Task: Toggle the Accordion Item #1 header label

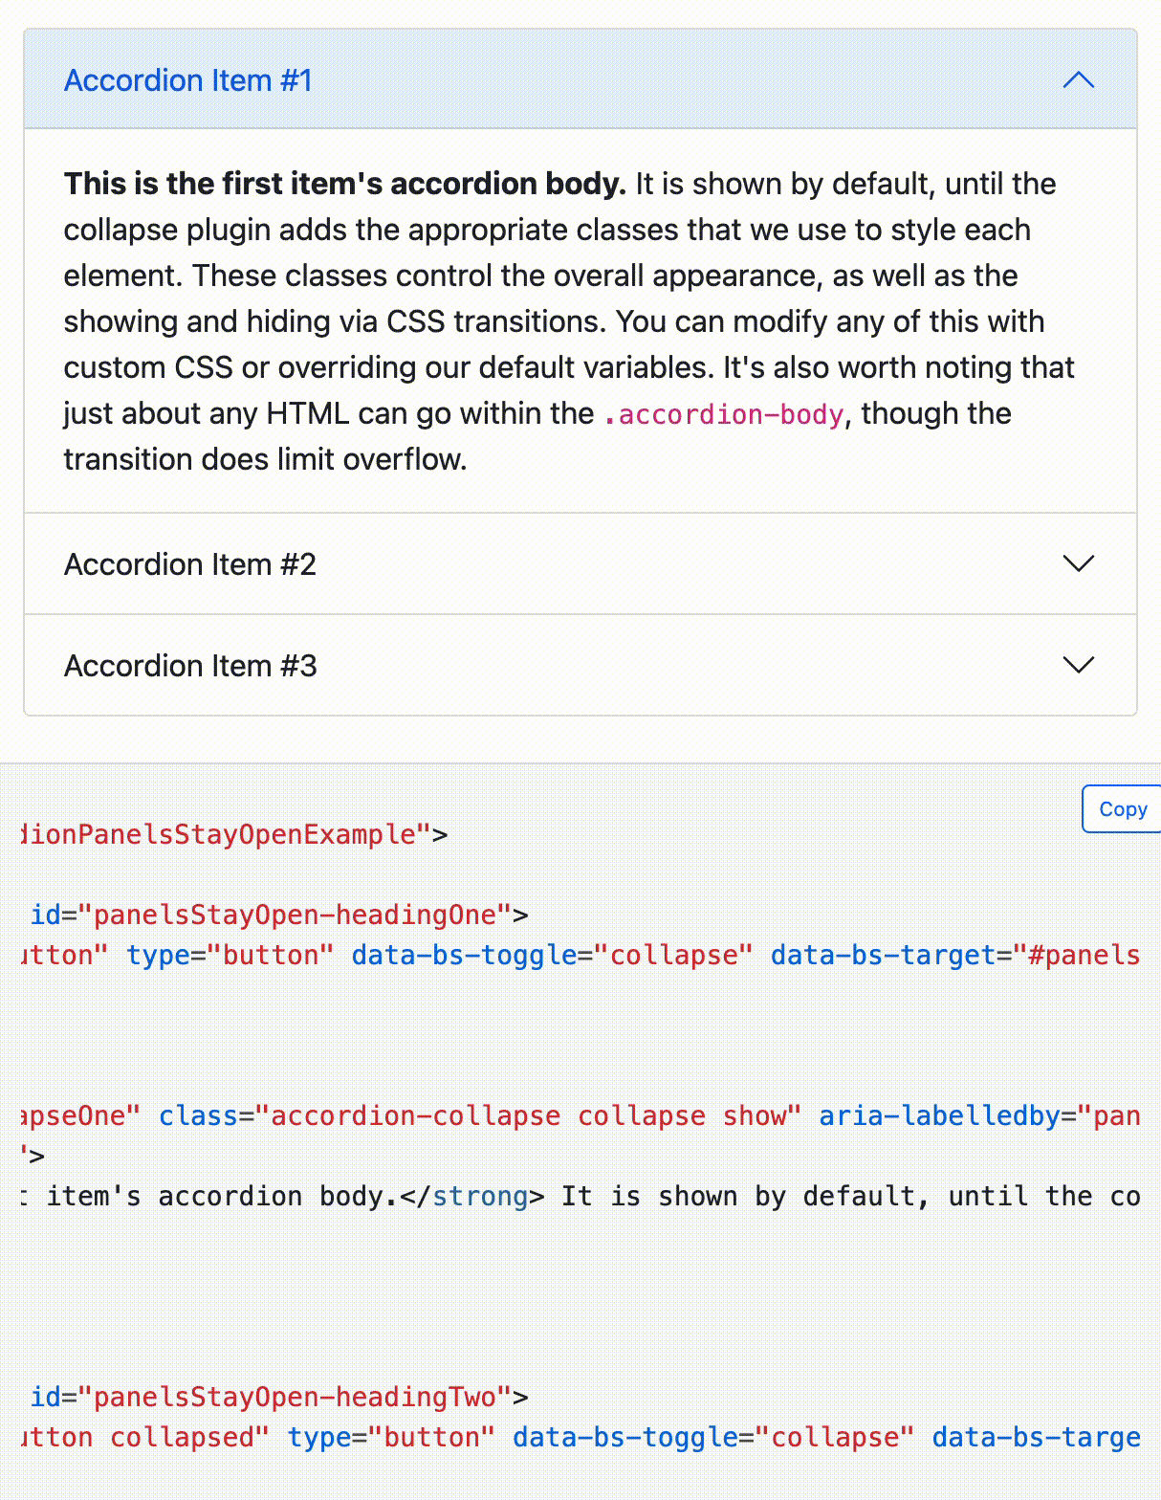Action: coord(188,80)
